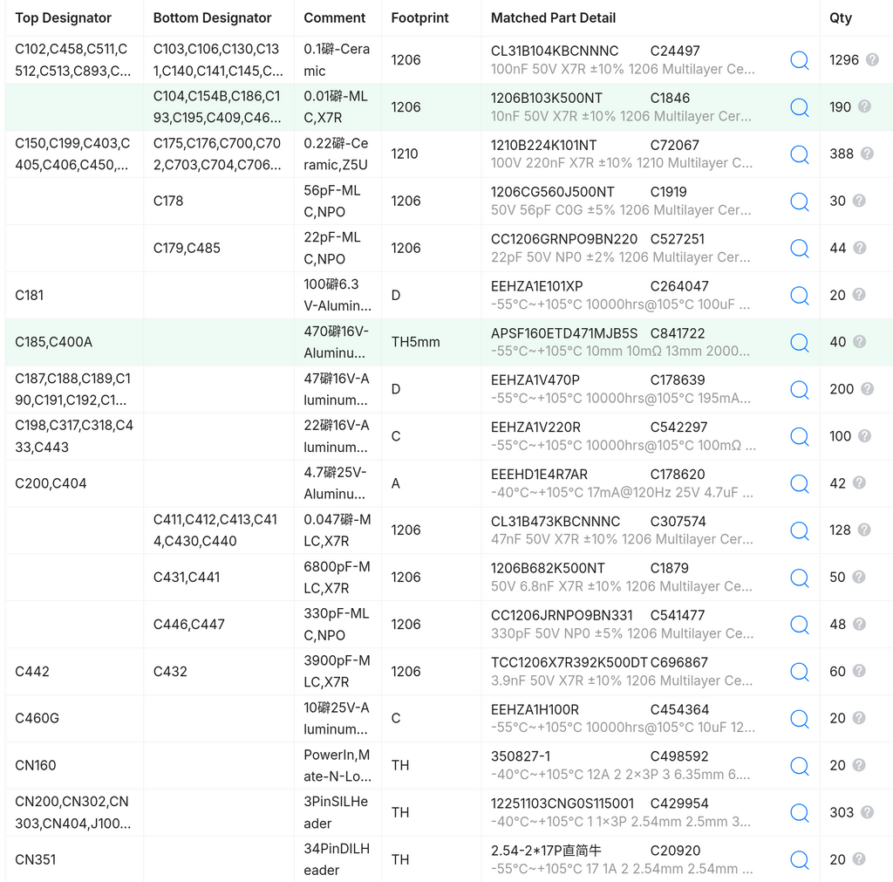Click the Matched Part Detail column header

pos(553,17)
